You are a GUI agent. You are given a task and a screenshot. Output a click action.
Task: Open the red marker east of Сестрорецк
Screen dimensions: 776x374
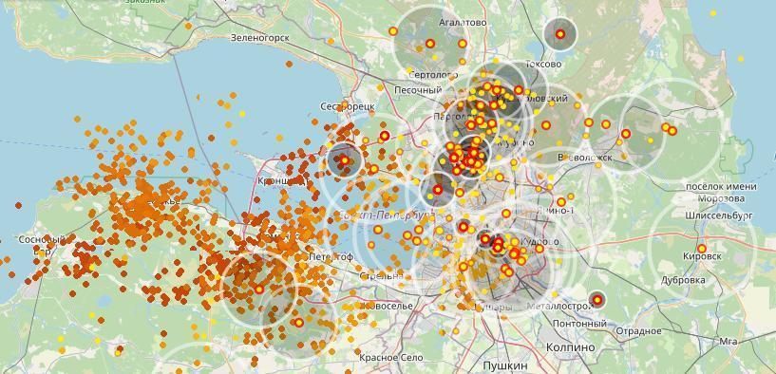tap(385, 136)
